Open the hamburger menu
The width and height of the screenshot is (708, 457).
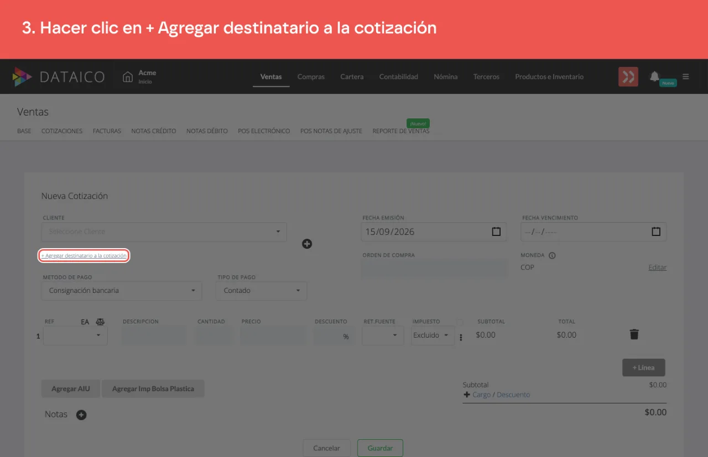[x=686, y=77]
